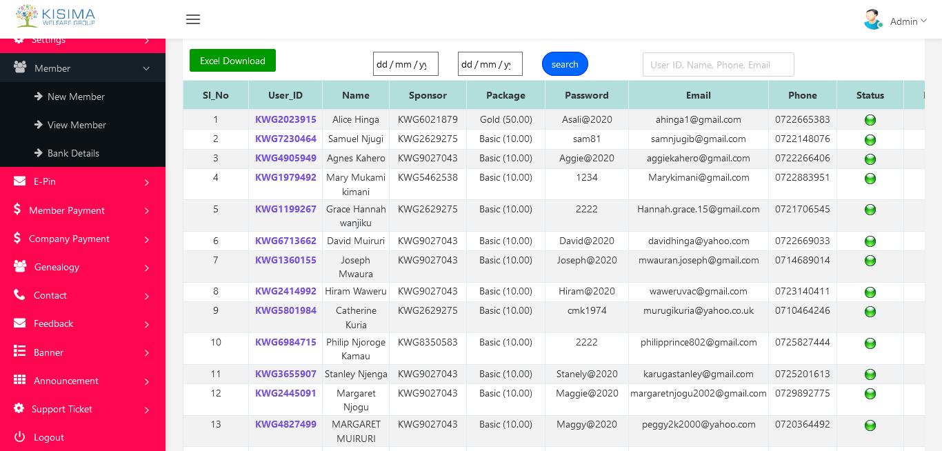Viewport: 942px width, 451px height.
Task: Click the Kisima Welfare Group logo
Action: 54,15
